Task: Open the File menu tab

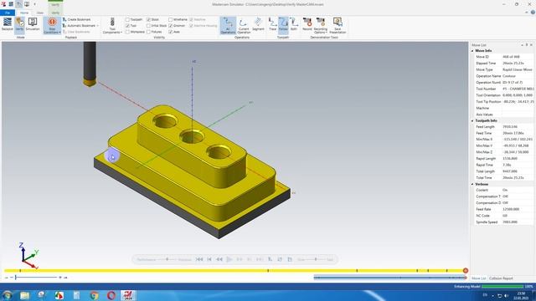Action: pos(8,13)
